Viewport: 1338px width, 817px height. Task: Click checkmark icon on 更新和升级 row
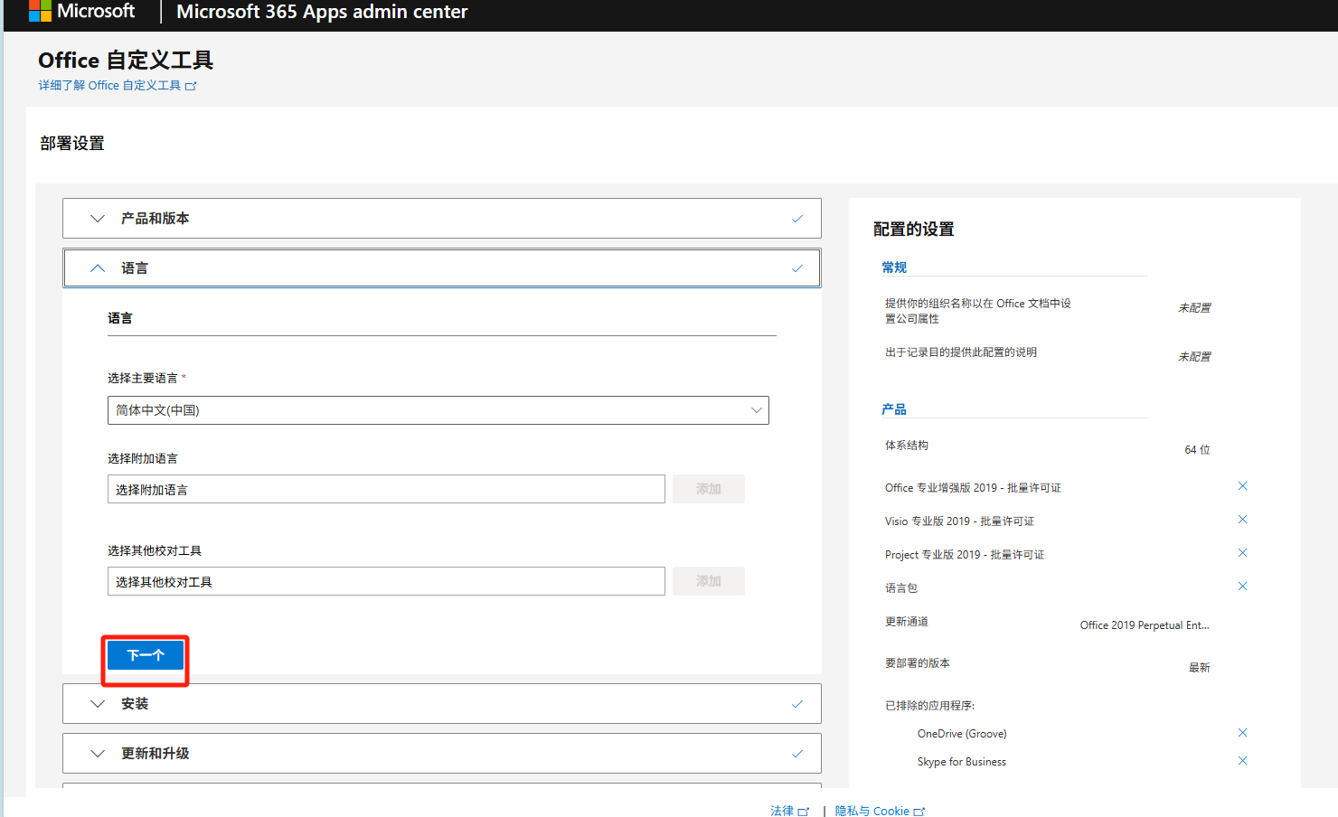[797, 754]
